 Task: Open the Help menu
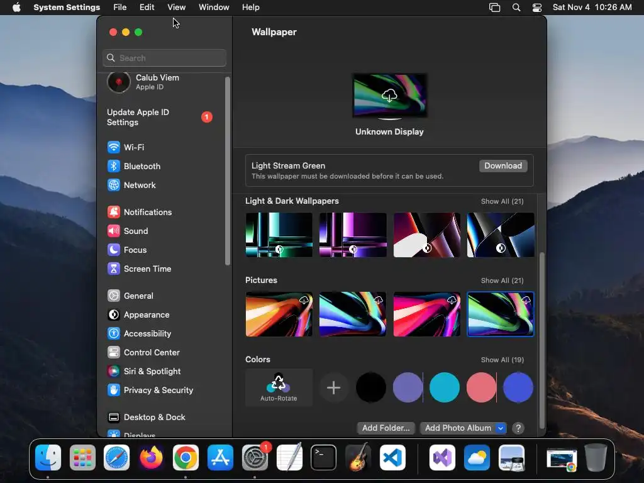tap(250, 8)
